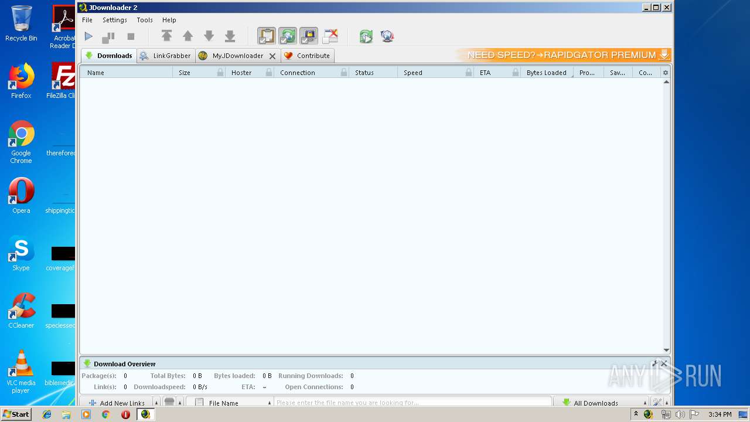The height and width of the screenshot is (422, 750).
Task: Launch Internet Explorer from the taskbar
Action: pyautogui.click(x=47, y=414)
